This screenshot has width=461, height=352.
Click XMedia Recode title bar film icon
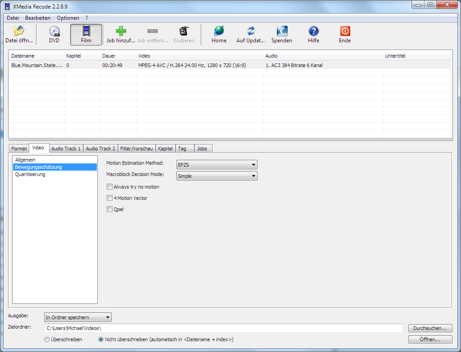coord(7,6)
